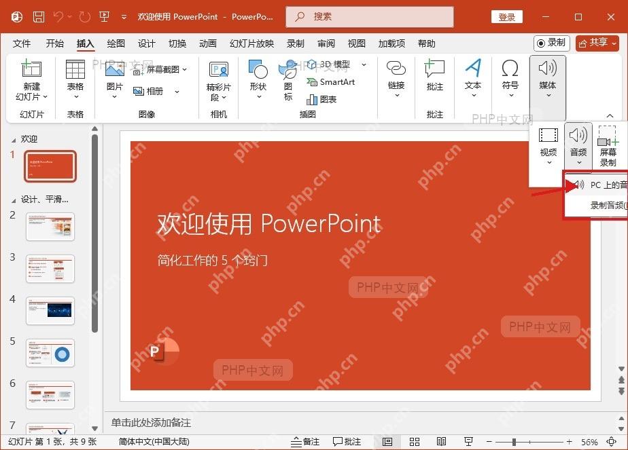
Task: Insert a SmartArt graphic
Action: [331, 82]
